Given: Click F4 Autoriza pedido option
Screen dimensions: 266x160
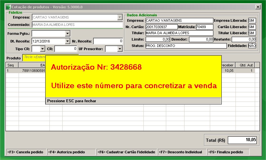Looking at the screenshot, I should pos(66,152).
